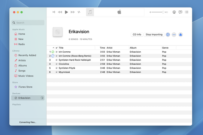Screen dimensions: 203x135
Task: Skip back to the previous track
Action: point(60,12)
